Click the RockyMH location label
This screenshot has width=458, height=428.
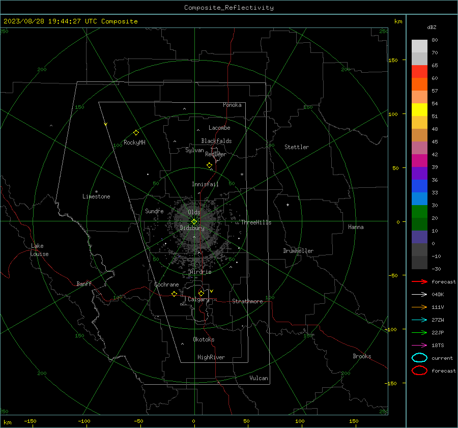tap(134, 142)
